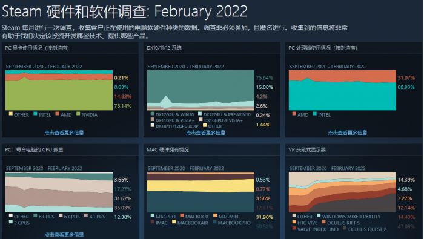Image resolution: width=424 pixels, height=239 pixels.
Task: Click the AMD legend swatch in graphics card panel
Action: click(58, 114)
